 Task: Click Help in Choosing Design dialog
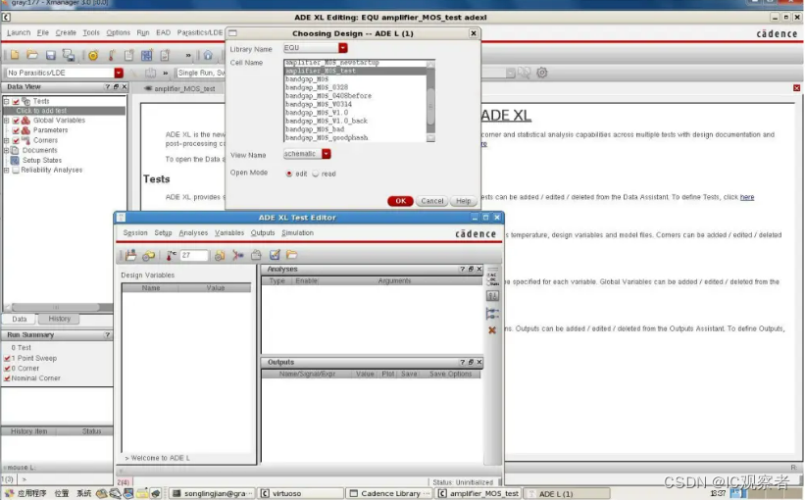pyautogui.click(x=464, y=201)
